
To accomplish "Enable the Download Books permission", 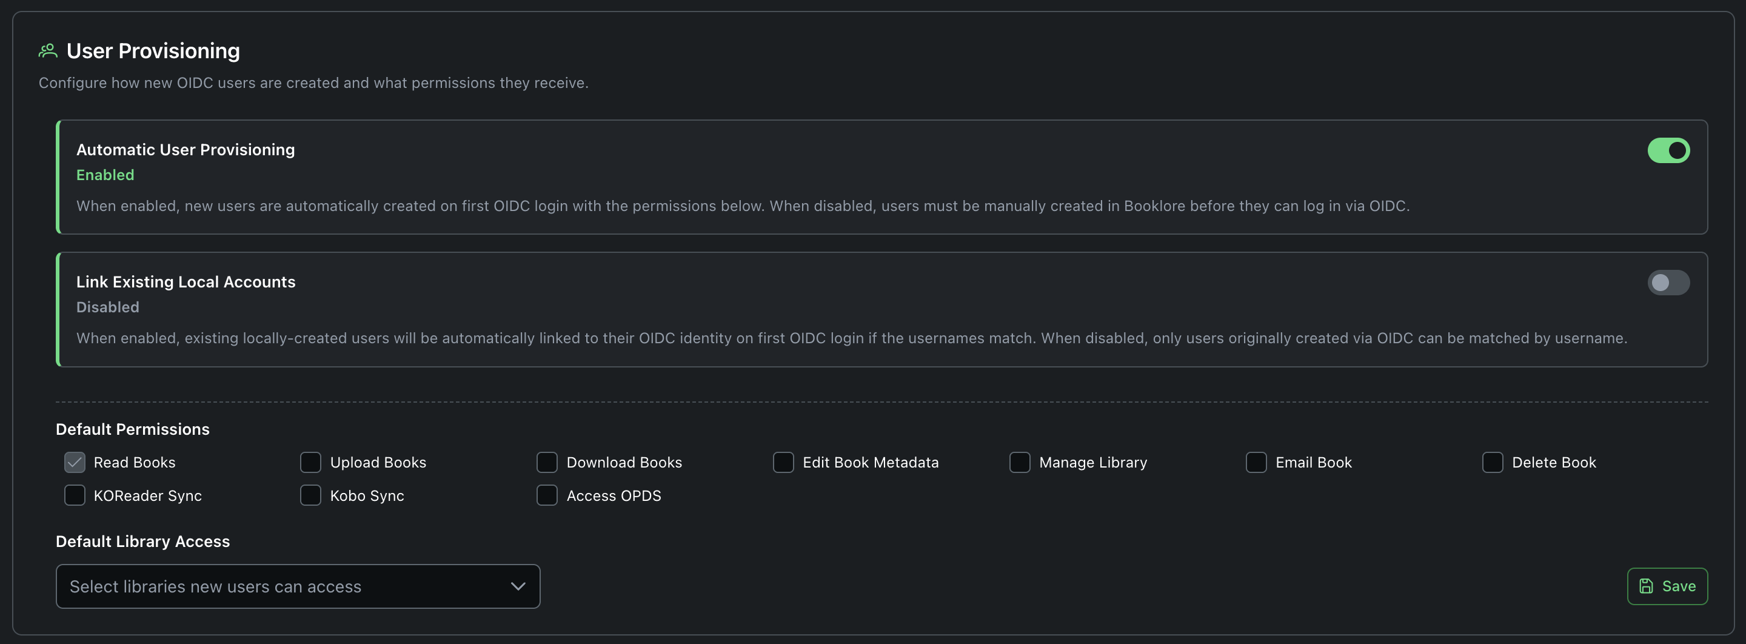I will point(546,461).
